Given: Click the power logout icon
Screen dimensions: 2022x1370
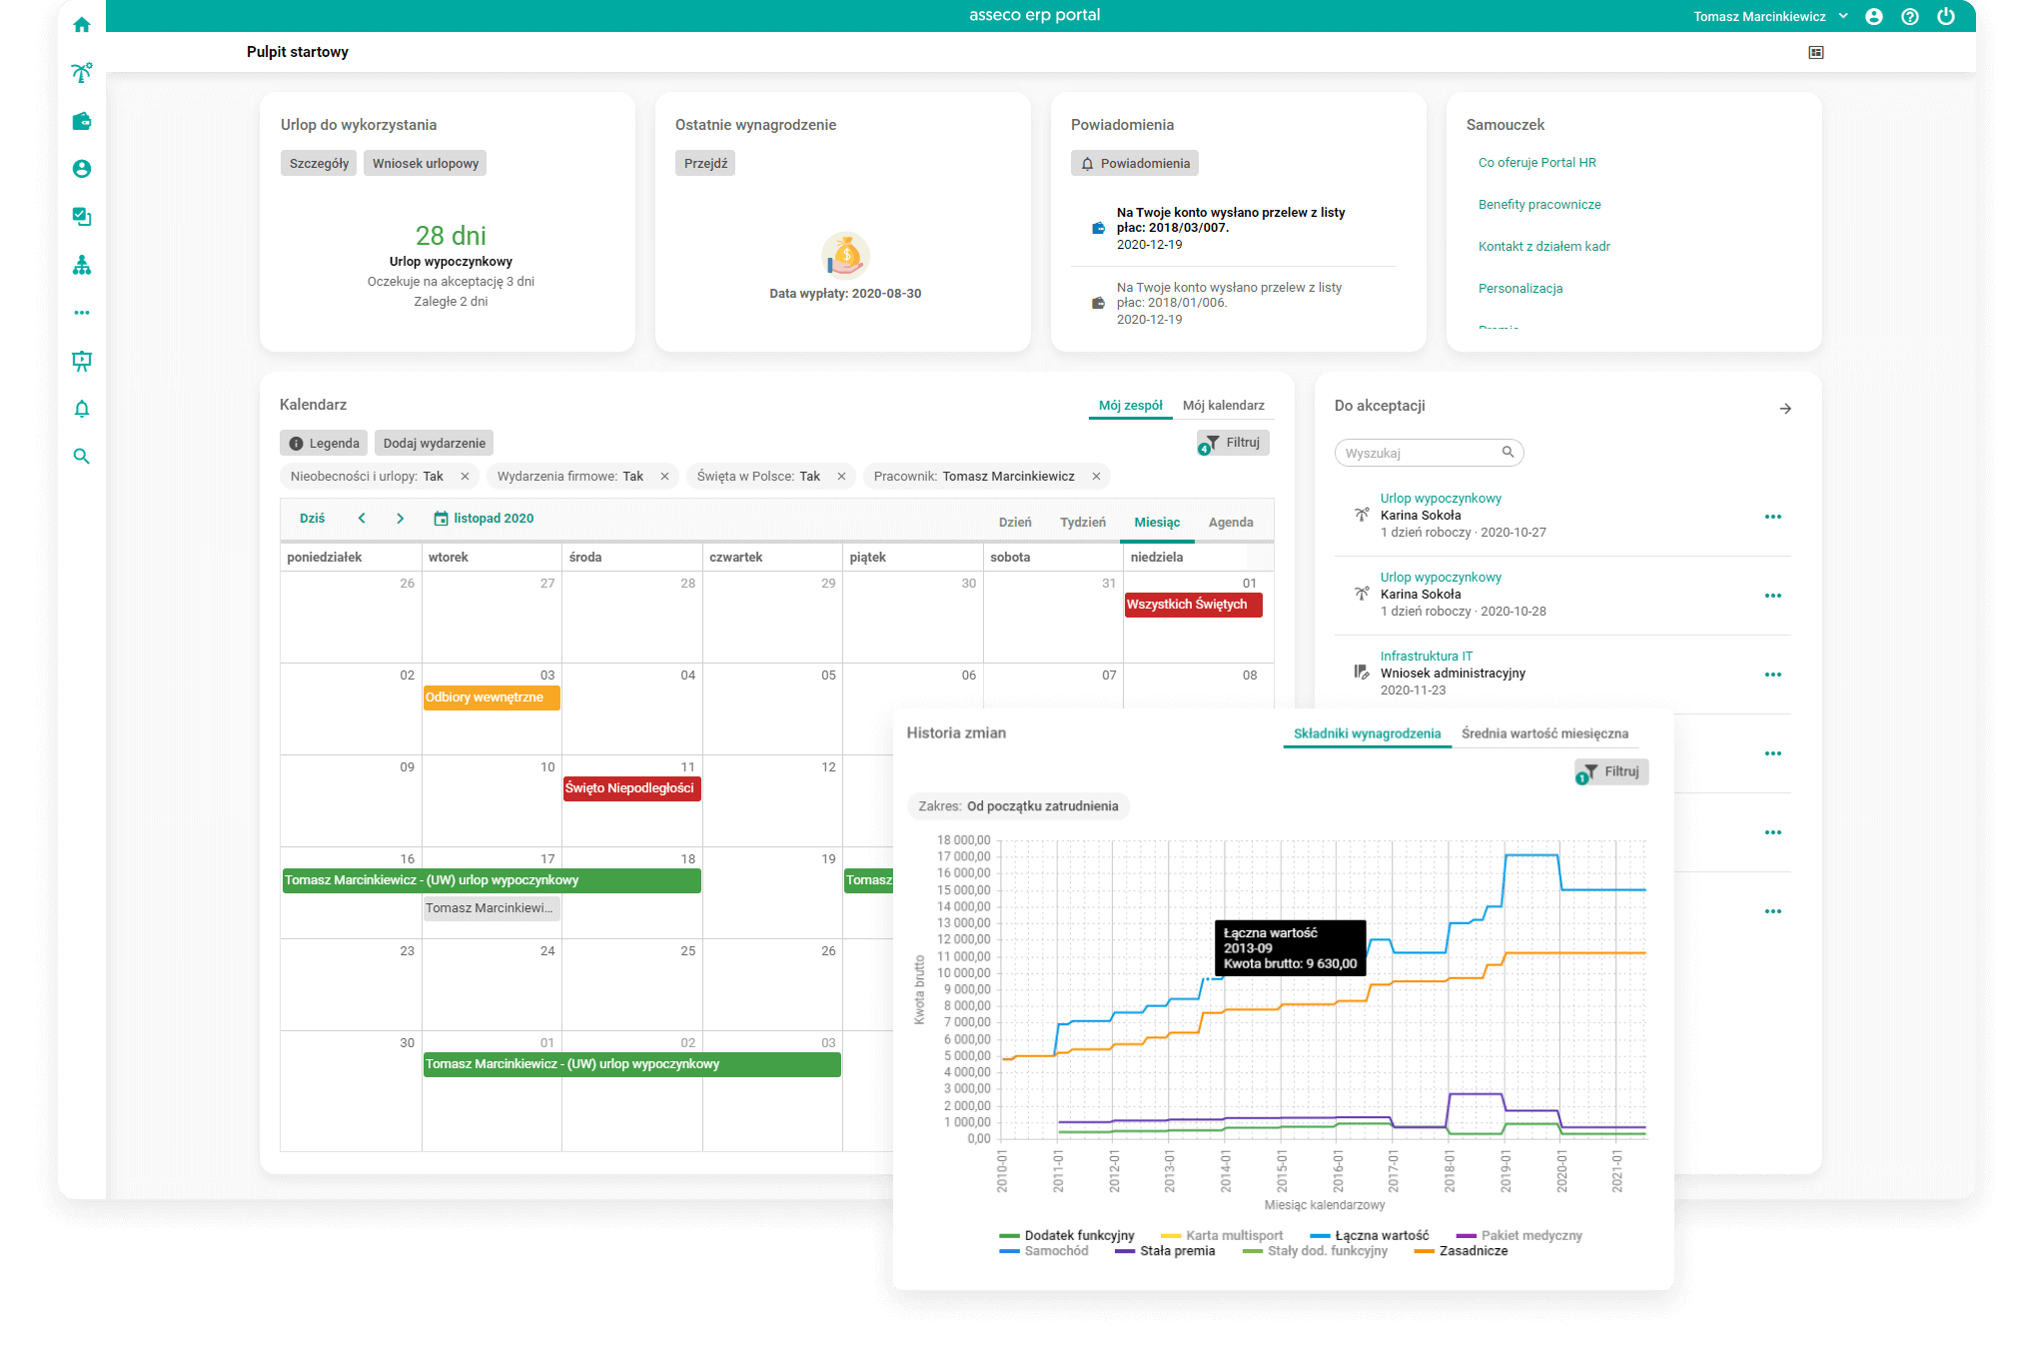Looking at the screenshot, I should click(1946, 16).
